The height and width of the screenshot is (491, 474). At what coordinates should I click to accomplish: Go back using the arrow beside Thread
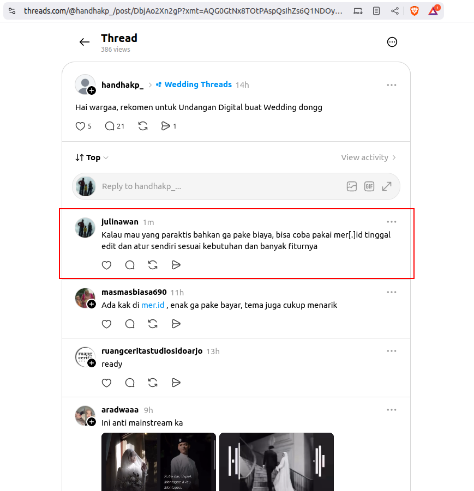85,42
